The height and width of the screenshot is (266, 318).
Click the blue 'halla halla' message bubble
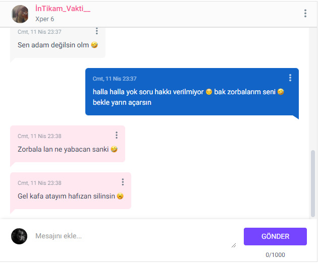tap(192, 93)
